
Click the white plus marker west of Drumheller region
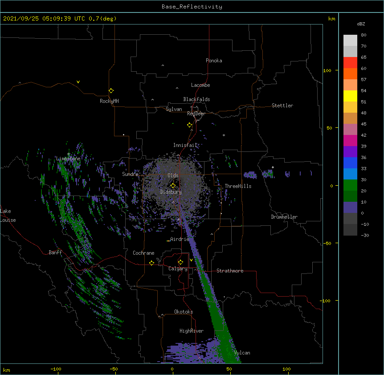[273, 167]
